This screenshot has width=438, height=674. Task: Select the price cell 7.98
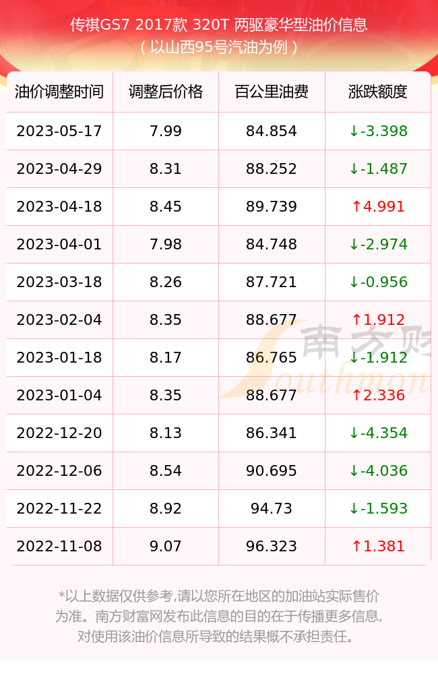[166, 244]
